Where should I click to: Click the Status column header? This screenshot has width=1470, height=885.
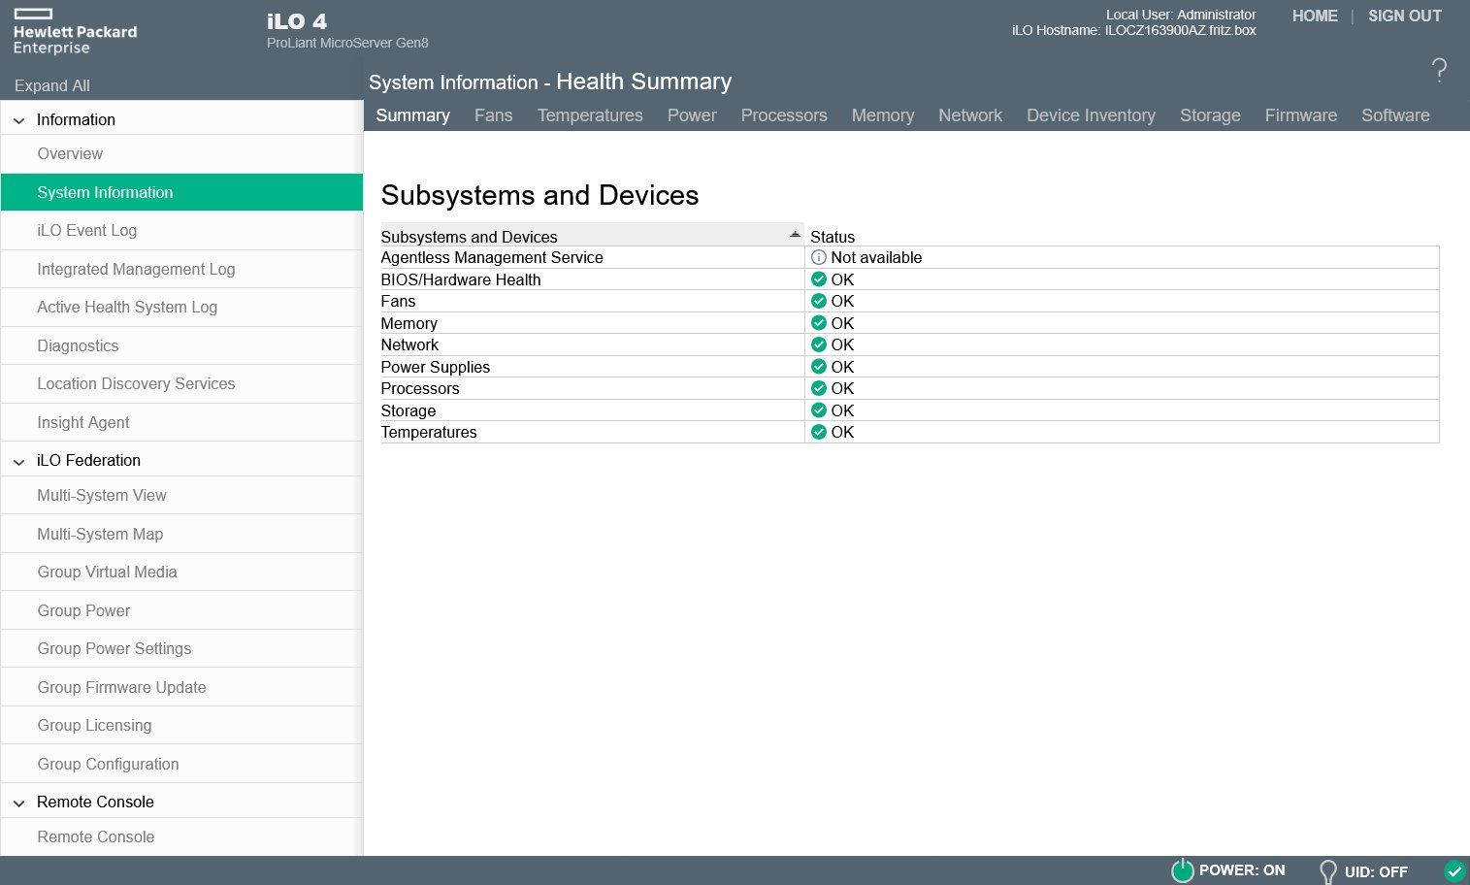[x=833, y=237]
